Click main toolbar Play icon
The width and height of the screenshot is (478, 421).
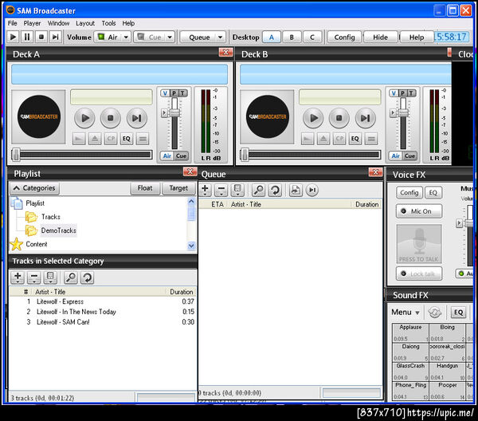13,37
